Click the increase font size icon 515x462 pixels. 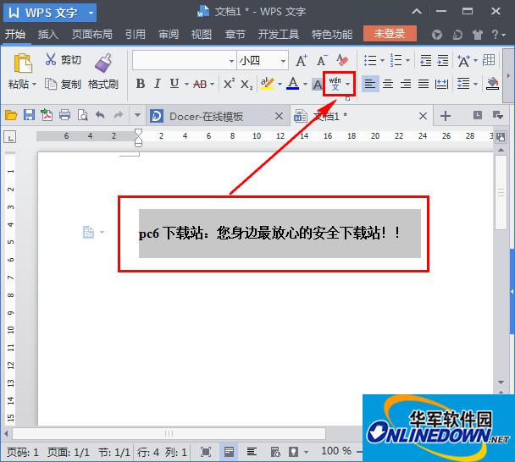(302, 60)
